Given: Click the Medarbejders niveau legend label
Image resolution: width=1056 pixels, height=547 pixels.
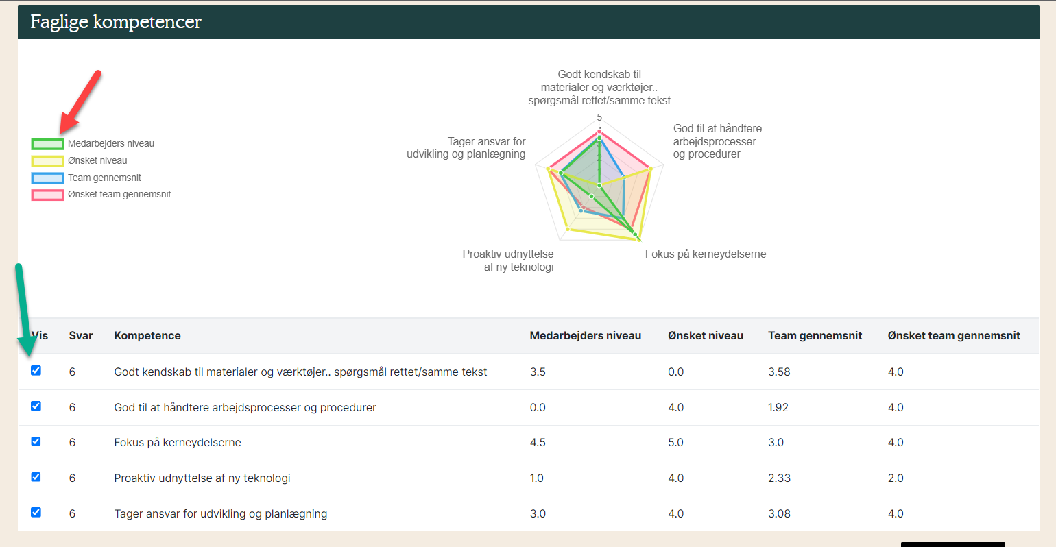Looking at the screenshot, I should point(111,144).
